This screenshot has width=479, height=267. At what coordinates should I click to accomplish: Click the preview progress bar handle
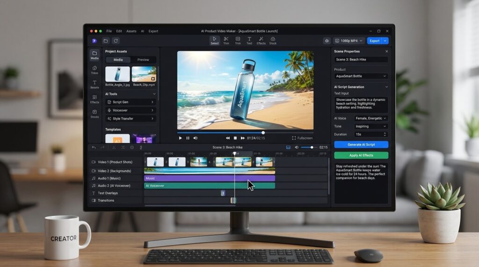tap(263, 133)
